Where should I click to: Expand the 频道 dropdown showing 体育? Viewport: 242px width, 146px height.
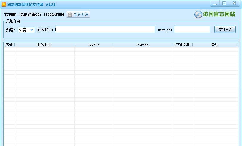32,30
